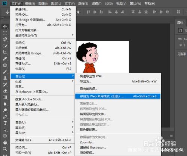This screenshot has width=187, height=156.
Task: Click the Move tool options bar icon
Action: click(x=7, y=12)
